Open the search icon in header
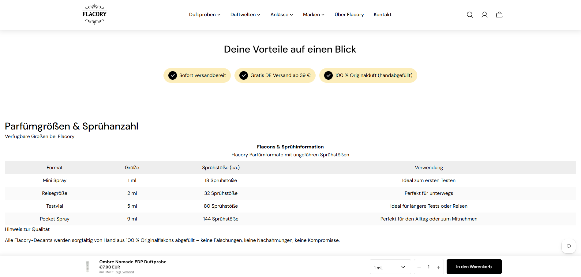 click(x=470, y=15)
